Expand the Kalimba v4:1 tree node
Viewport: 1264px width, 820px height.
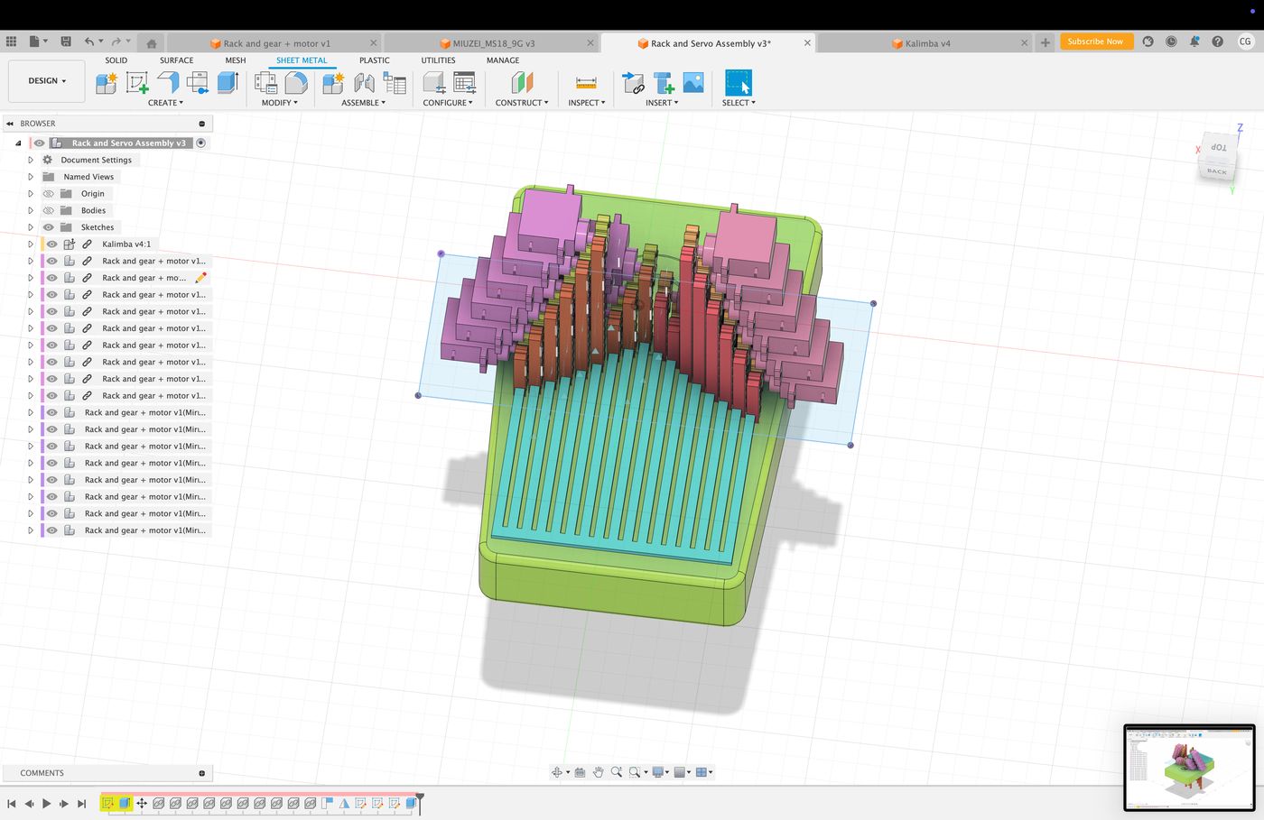click(x=31, y=244)
